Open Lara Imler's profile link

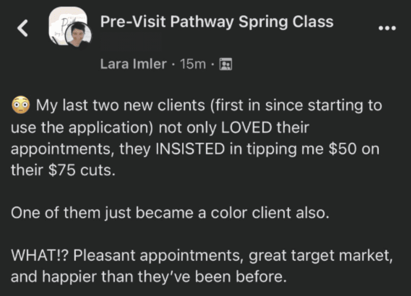133,64
